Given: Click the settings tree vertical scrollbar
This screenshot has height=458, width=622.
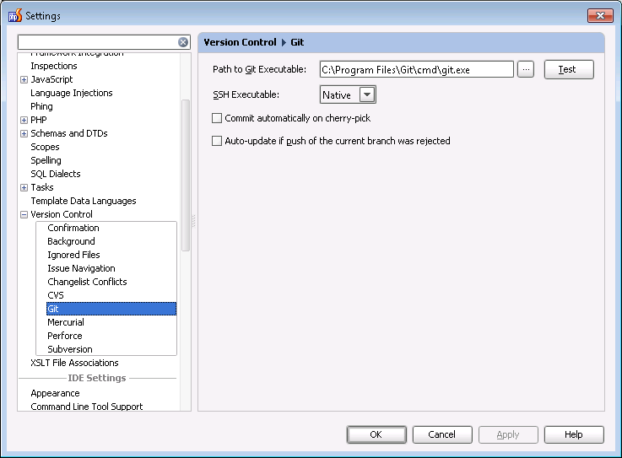Looking at the screenshot, I should click(186, 169).
